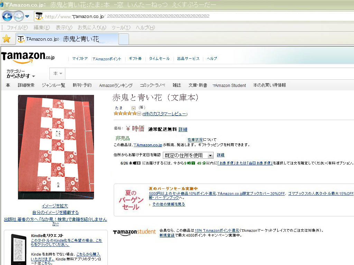Image resolution: width=354 pixels, height=265 pixels.
Task: Expand the カテゴリーからさがす dropdown
Action: coord(21,74)
